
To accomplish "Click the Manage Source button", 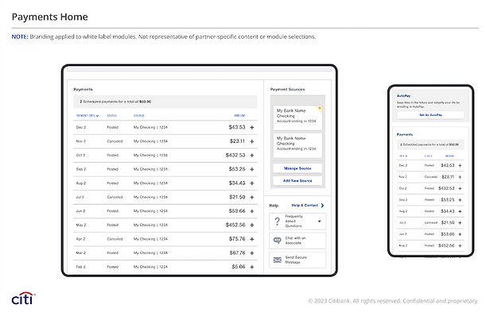I will (x=297, y=168).
